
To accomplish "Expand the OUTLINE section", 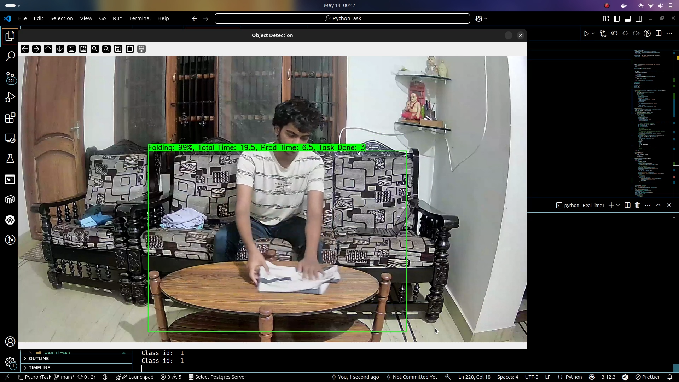I will tap(39, 358).
